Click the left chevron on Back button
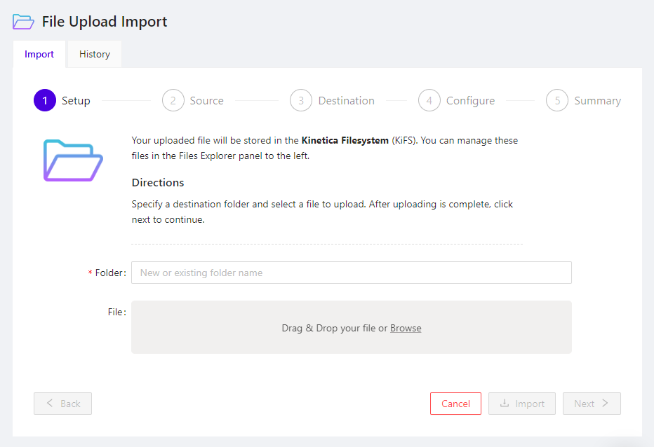 (x=50, y=404)
